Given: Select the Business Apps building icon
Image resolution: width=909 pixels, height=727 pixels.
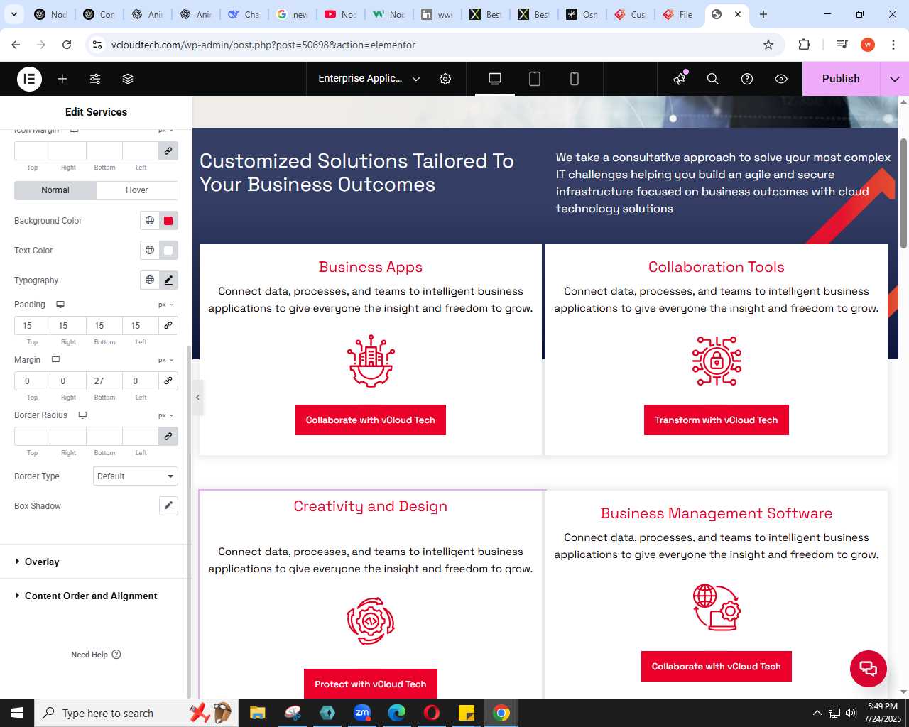Looking at the screenshot, I should [x=371, y=361].
